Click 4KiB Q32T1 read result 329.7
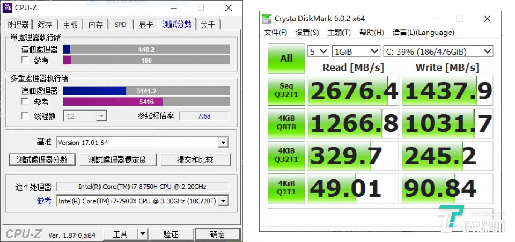This screenshot has width=515, height=242. pos(353,156)
